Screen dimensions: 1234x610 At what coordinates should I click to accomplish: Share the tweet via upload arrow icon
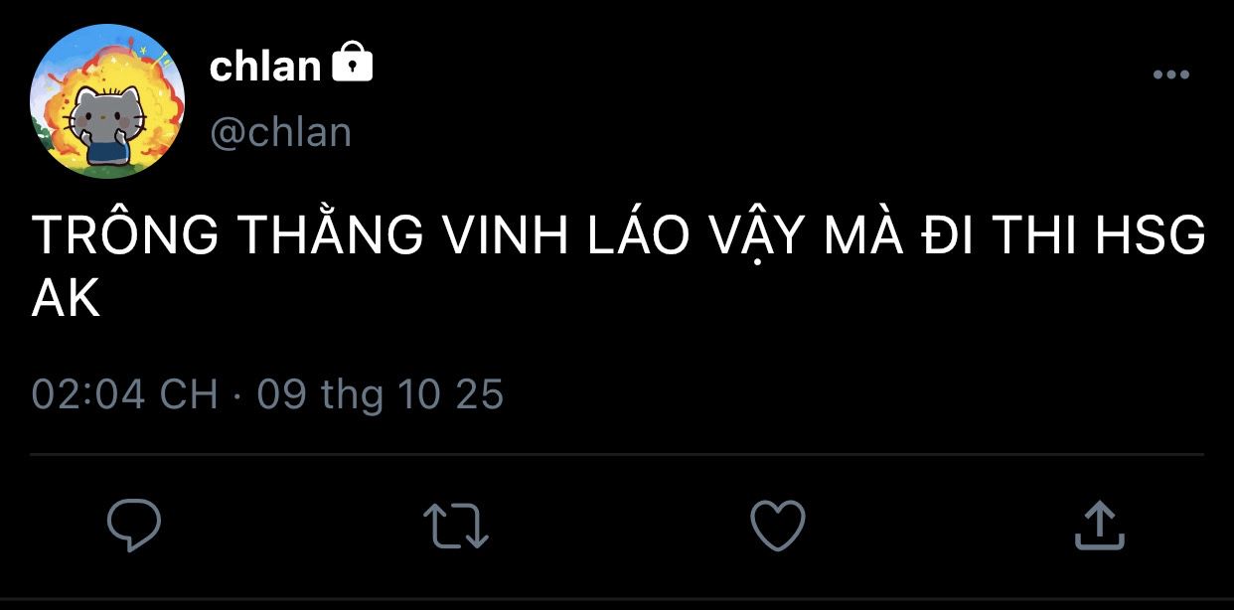coord(1100,525)
